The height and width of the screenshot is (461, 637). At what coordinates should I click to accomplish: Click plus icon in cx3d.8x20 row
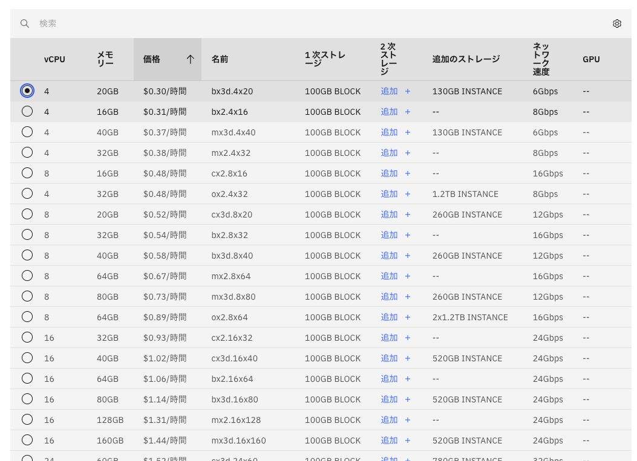tap(408, 214)
